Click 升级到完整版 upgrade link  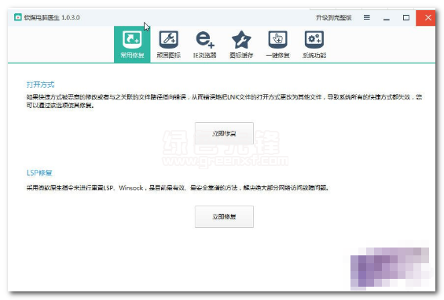tap(334, 18)
